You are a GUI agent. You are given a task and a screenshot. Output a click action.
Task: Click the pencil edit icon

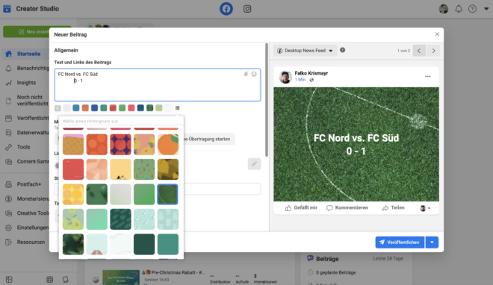click(254, 163)
